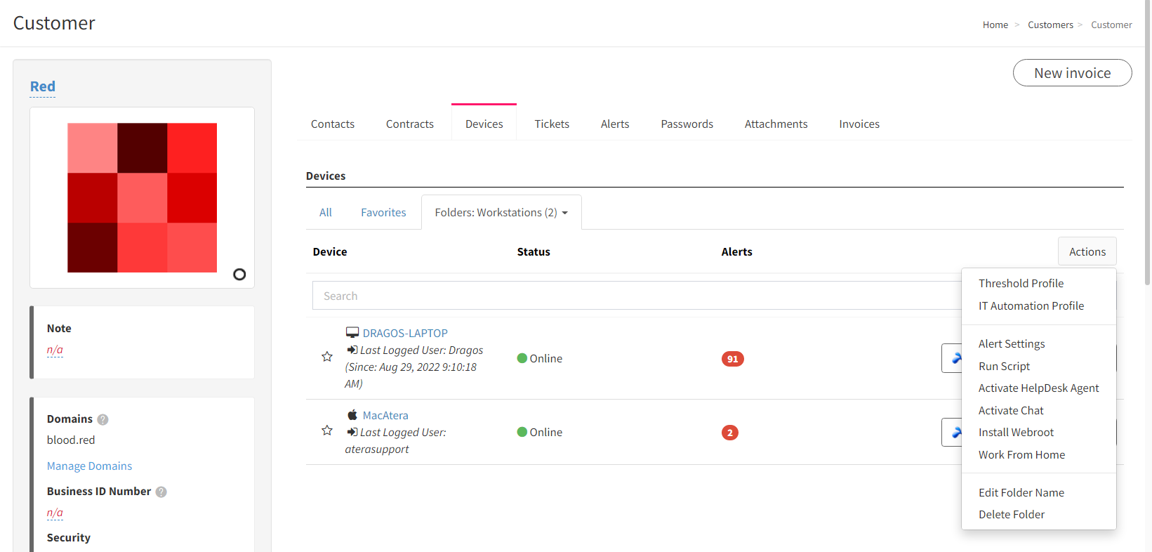Click the 91 alerts badge

(x=732, y=359)
